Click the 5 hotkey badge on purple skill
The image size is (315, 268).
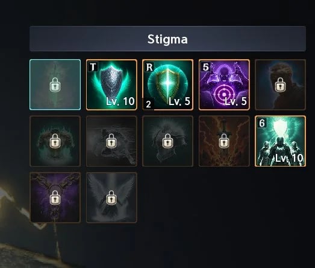click(x=205, y=67)
